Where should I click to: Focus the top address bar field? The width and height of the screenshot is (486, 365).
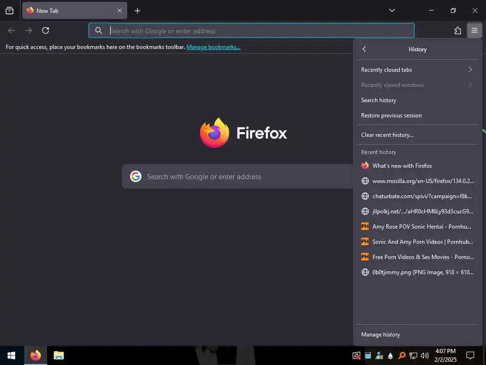click(x=252, y=30)
